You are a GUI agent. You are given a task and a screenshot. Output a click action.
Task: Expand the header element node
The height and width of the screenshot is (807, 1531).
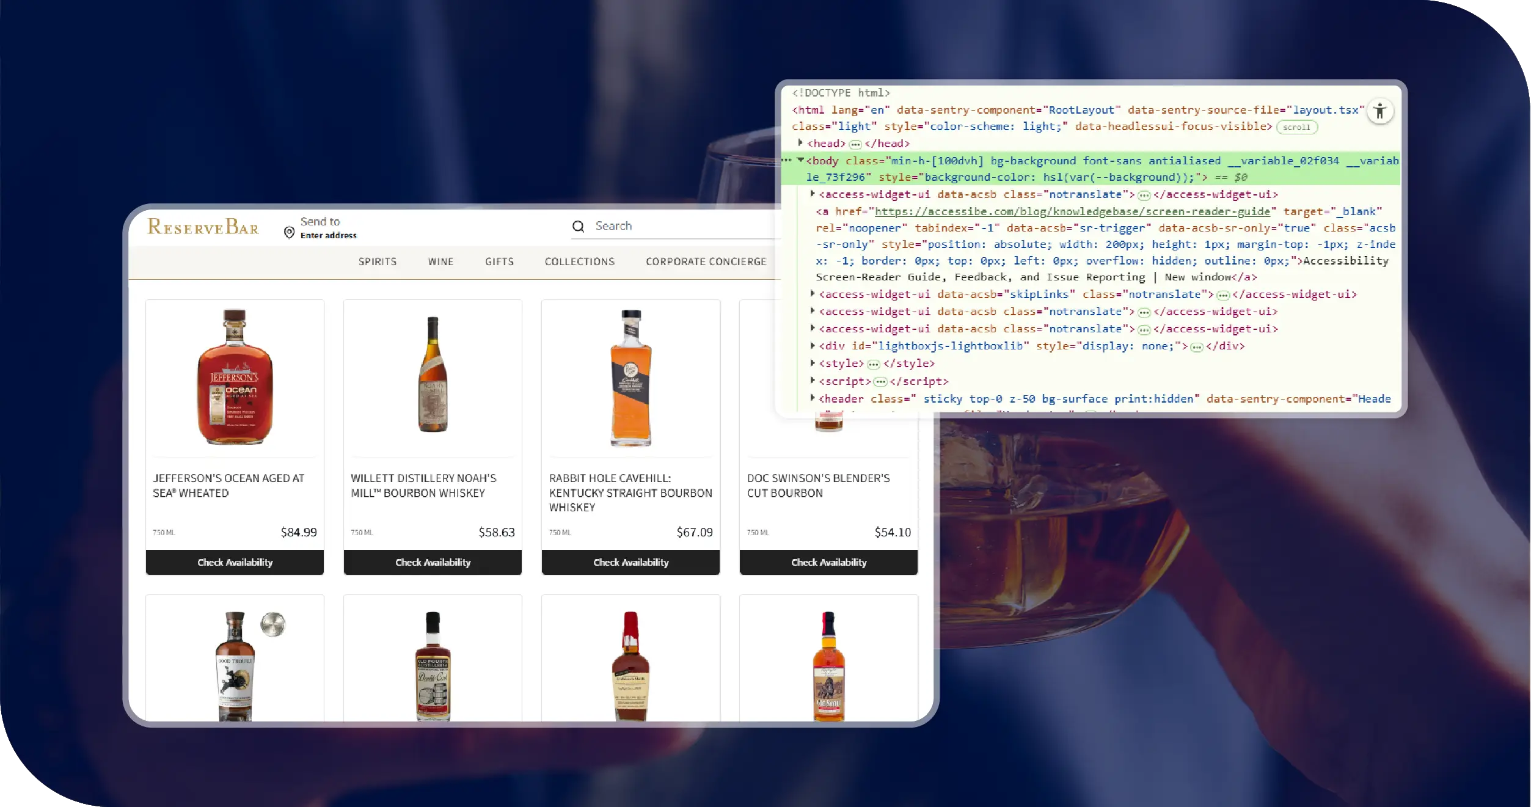(813, 398)
